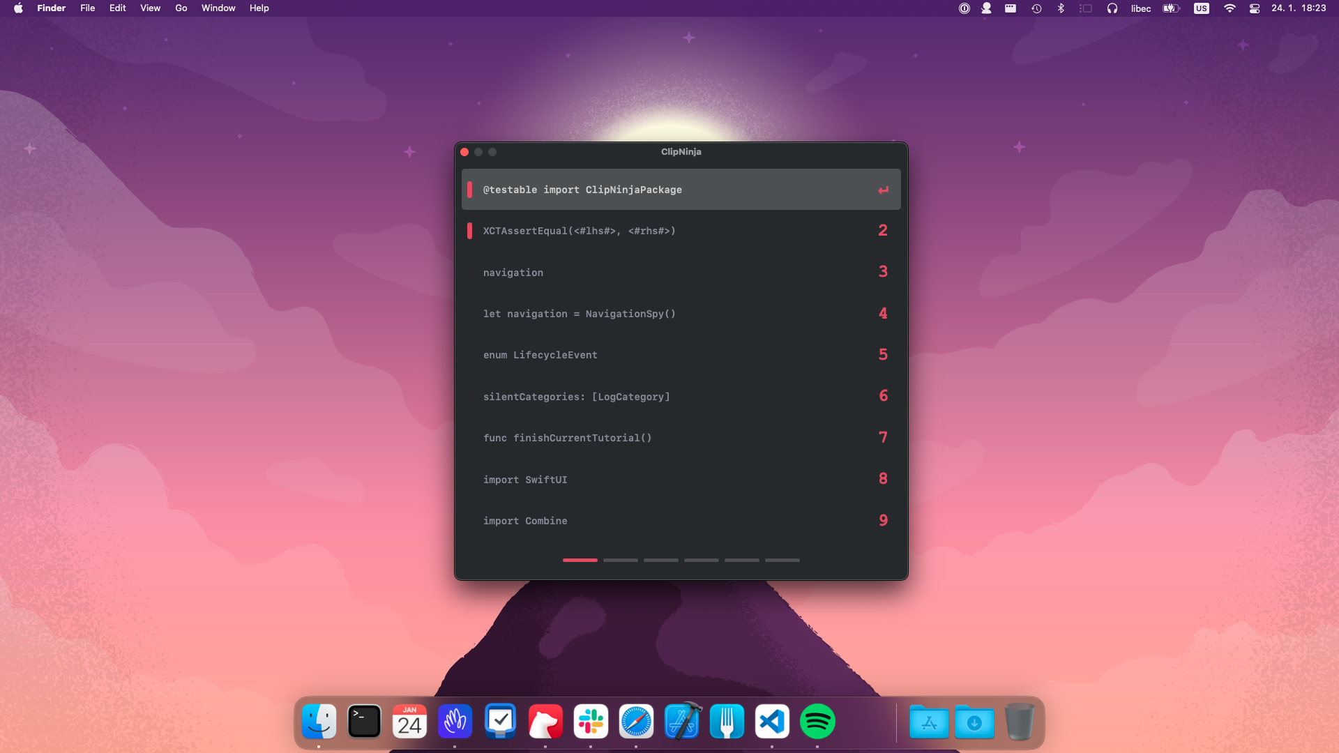Image resolution: width=1339 pixels, height=753 pixels.
Task: Open Bluetooth status menu
Action: 1061,8
